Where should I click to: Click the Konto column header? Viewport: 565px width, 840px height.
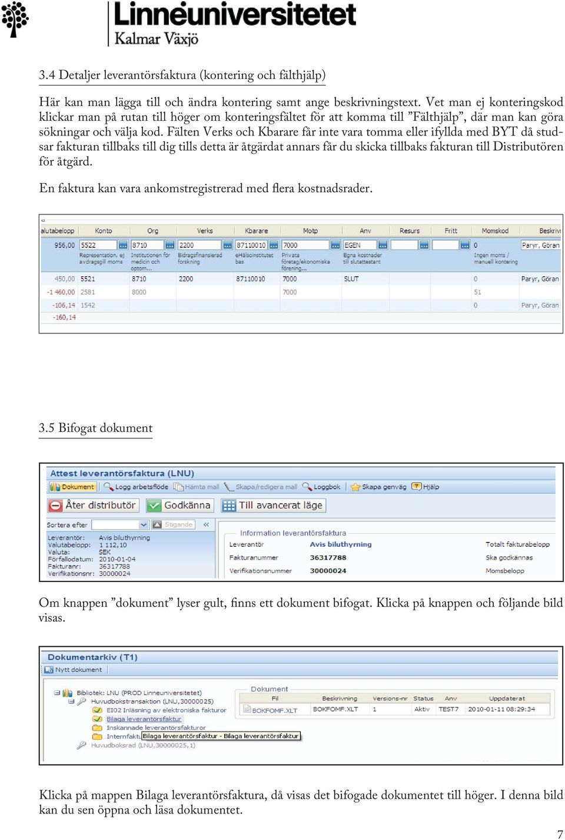pos(104,231)
